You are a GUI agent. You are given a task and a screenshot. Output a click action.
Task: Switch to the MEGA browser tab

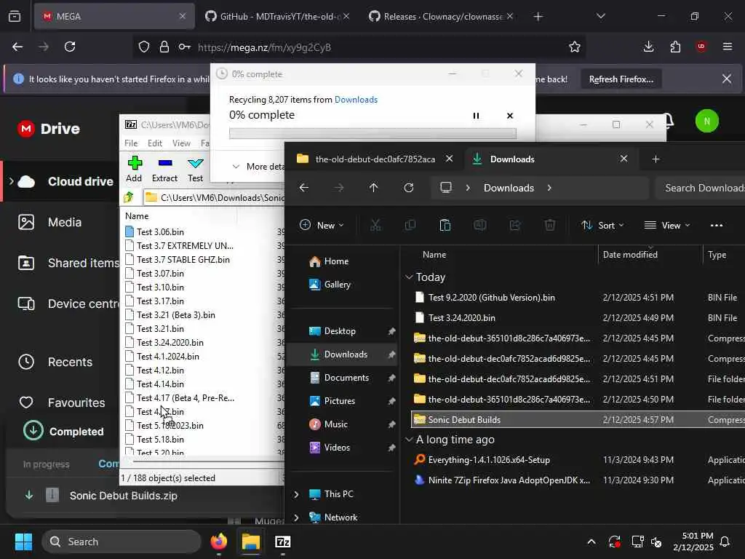pos(114,16)
